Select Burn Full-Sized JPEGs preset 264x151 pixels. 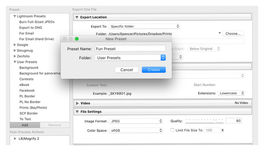coord(37,22)
